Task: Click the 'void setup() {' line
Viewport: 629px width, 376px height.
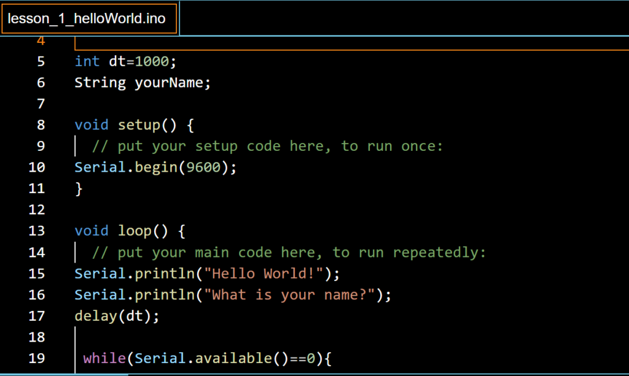Action: coord(135,125)
